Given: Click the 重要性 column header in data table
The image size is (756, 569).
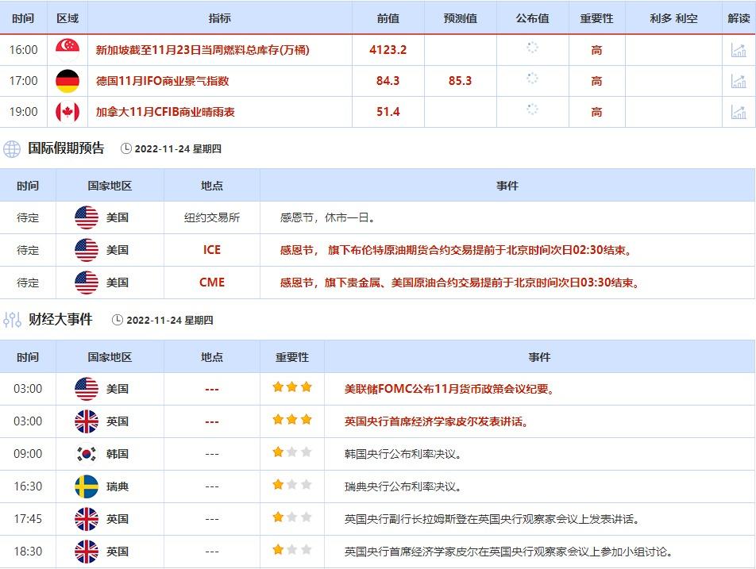Looking at the screenshot, I should click(x=596, y=18).
